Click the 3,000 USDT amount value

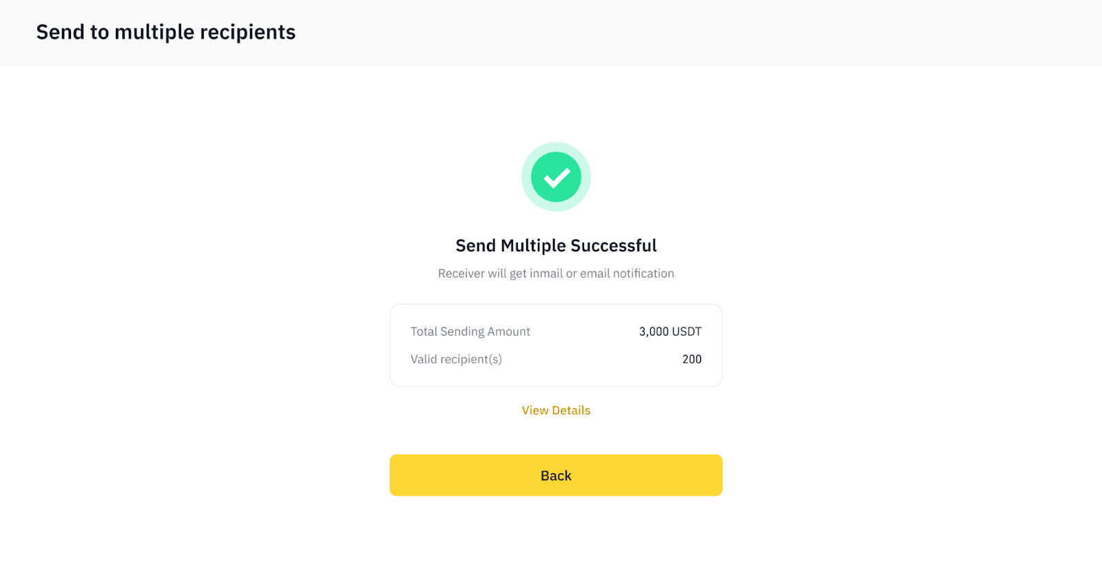pos(670,331)
